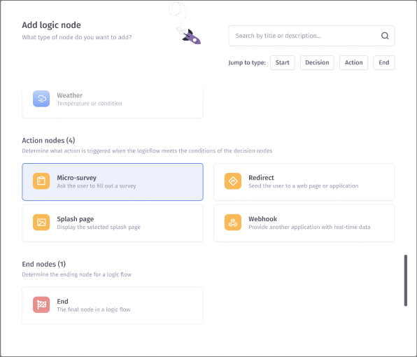Image resolution: width=417 pixels, height=357 pixels.
Task: Click the vertical scrollbar thumb
Action: [x=406, y=281]
